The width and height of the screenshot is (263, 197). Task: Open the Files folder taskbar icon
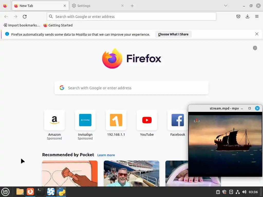click(x=20, y=192)
